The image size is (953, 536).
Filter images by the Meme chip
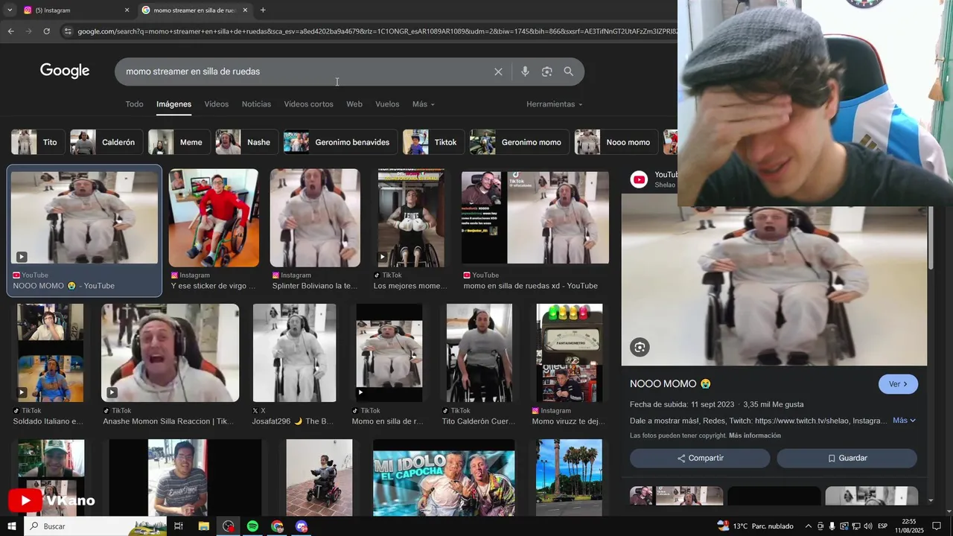coord(178,142)
